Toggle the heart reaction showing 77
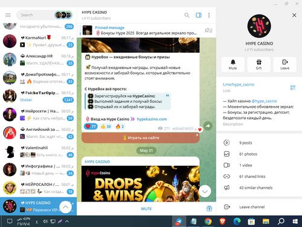302x227 pixels. pos(91,127)
